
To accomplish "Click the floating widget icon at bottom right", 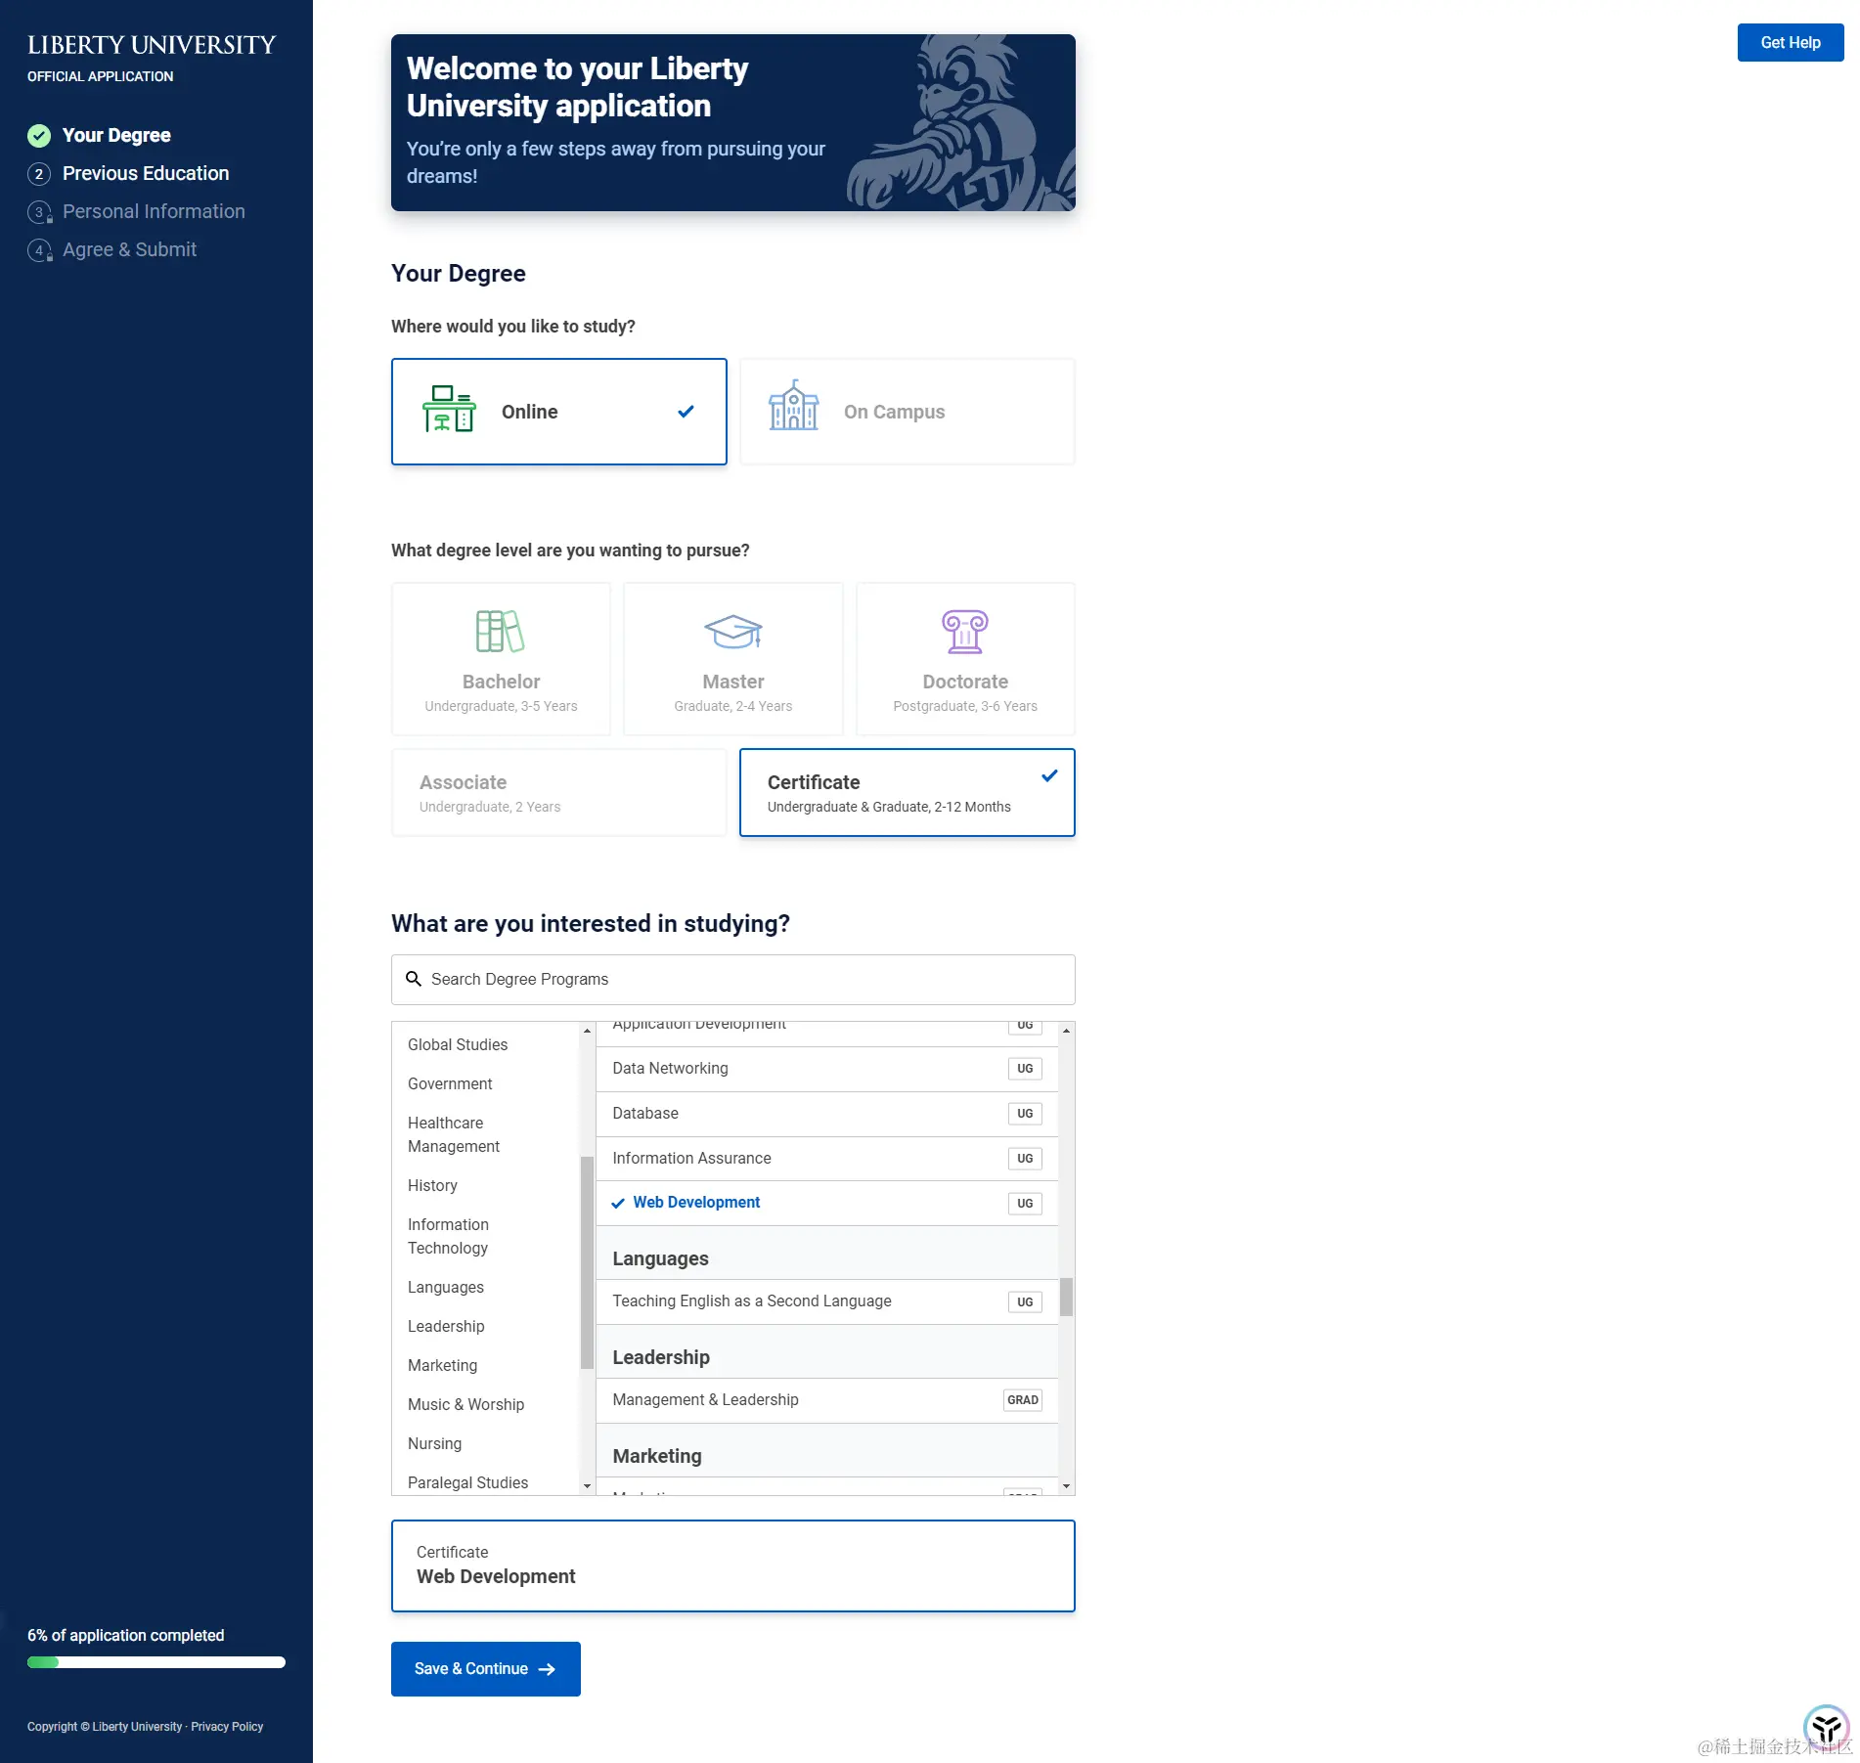I will click(x=1826, y=1727).
